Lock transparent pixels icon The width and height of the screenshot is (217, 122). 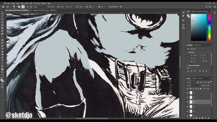[x=191, y=88]
